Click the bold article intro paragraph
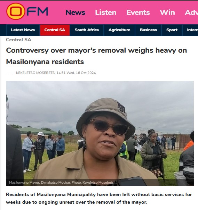 [x=99, y=198]
